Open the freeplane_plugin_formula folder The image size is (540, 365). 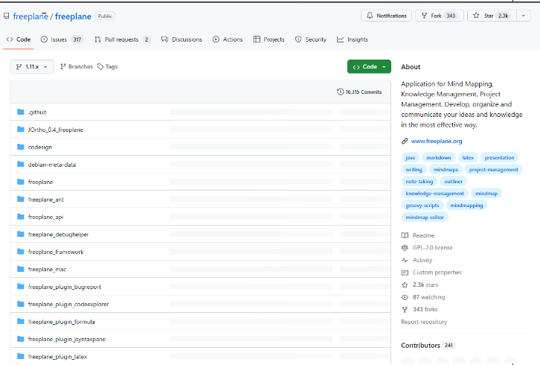(x=61, y=322)
